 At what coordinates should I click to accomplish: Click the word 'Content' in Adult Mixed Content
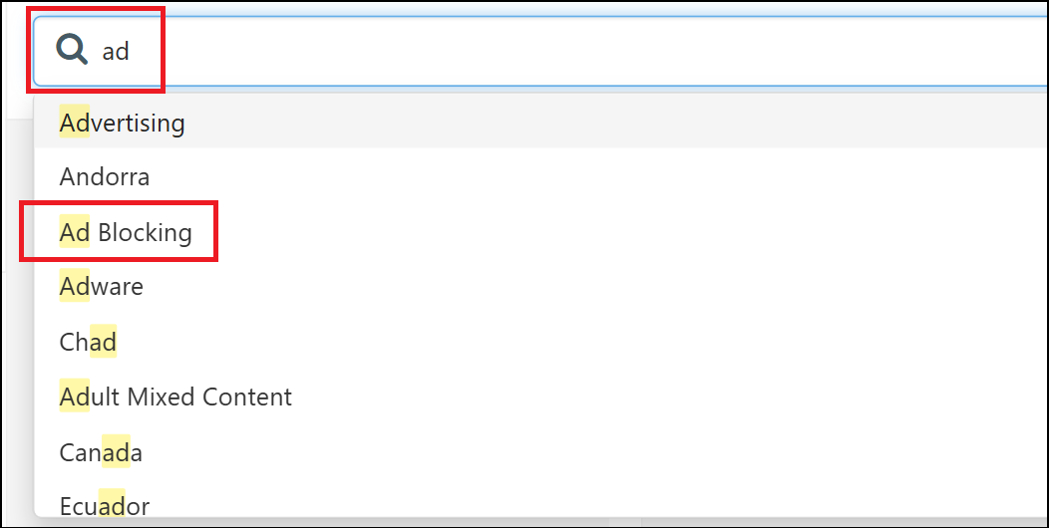point(247,397)
